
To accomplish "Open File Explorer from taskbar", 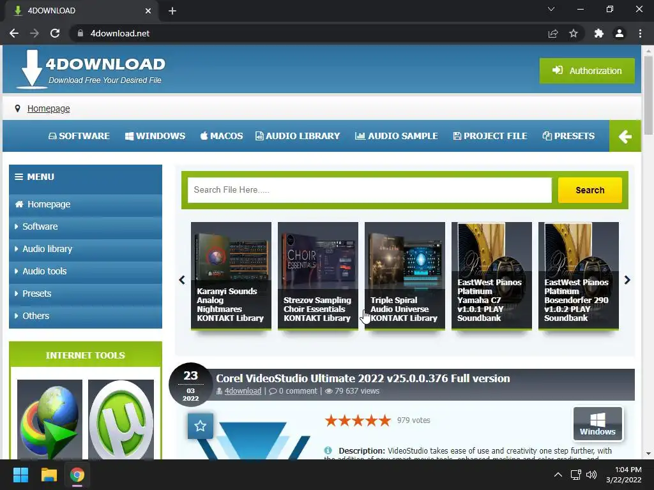I will [x=49, y=475].
